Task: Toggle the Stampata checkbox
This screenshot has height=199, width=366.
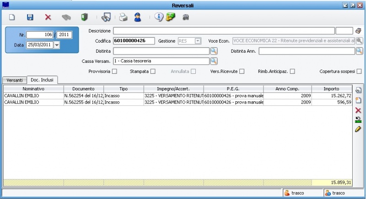Action: [x=153, y=72]
